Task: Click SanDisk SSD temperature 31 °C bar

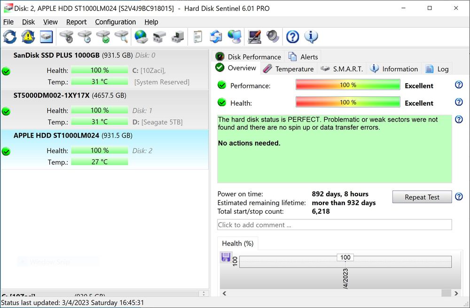Action: pyautogui.click(x=100, y=81)
